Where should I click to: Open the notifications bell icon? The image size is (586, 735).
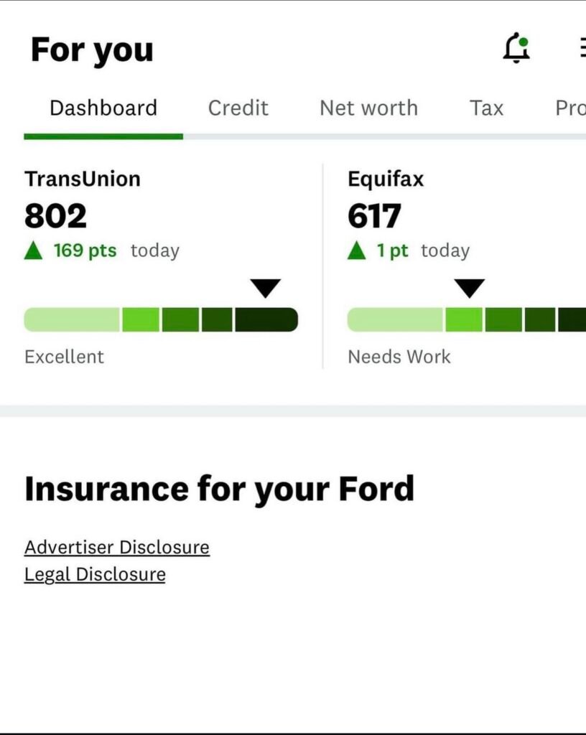(x=516, y=50)
